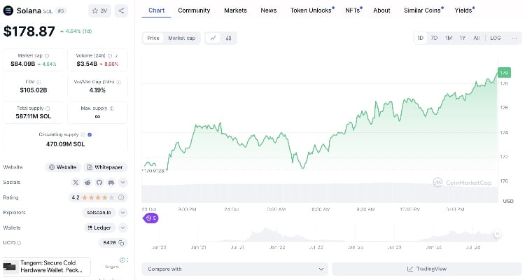Open Ledger wallet link
This screenshot has height=280, width=525.
tap(99, 227)
